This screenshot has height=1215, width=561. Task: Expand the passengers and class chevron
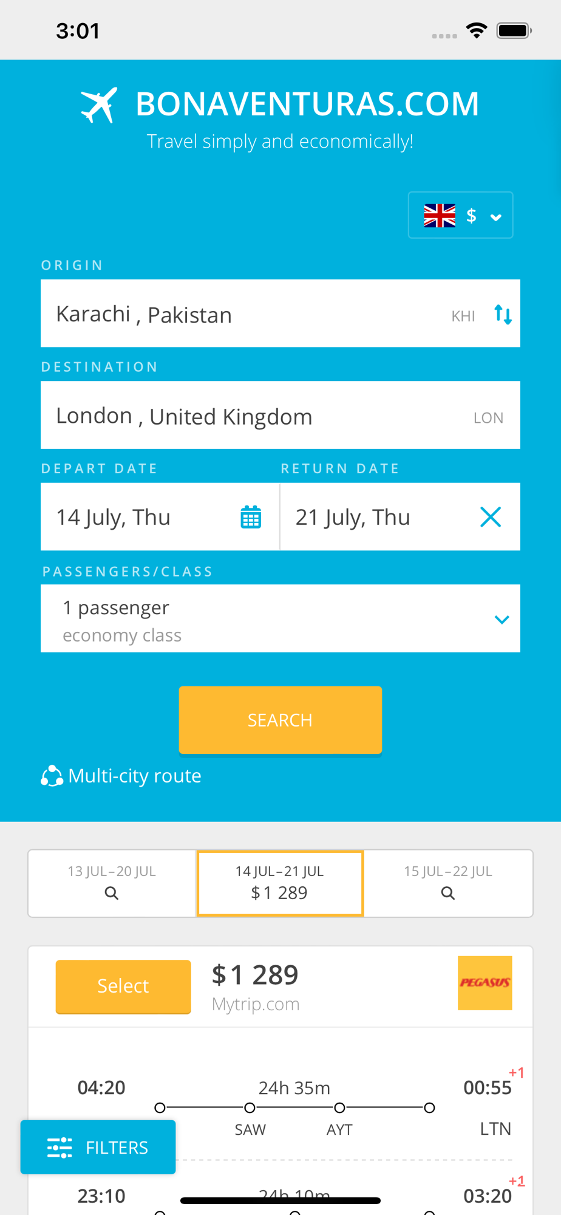point(501,619)
